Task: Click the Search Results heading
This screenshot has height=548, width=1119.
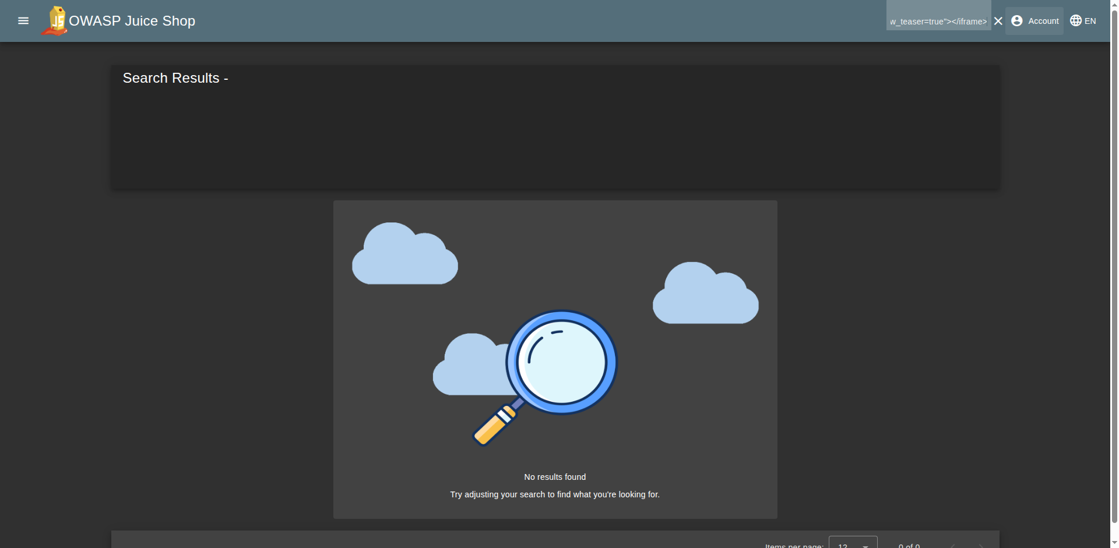Action: 175,78
